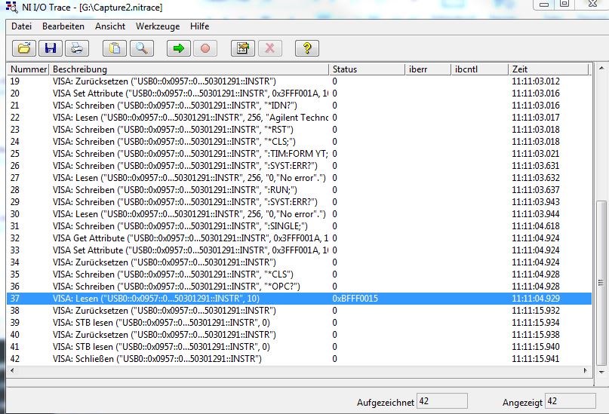The width and height of the screenshot is (609, 414).
Task: Click the Status column header
Action: (x=367, y=69)
